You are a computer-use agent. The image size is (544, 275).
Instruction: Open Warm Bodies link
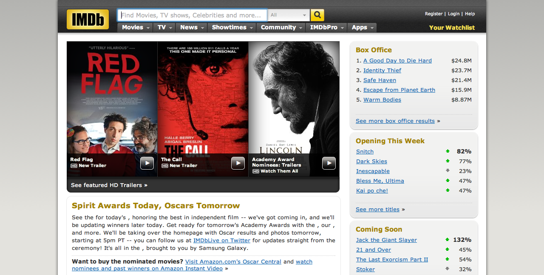382,100
